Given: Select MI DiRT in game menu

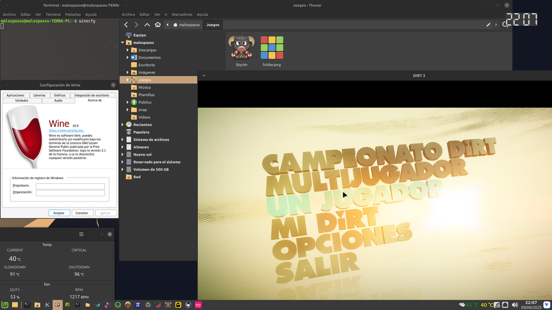Looking at the screenshot, I should click(324, 222).
